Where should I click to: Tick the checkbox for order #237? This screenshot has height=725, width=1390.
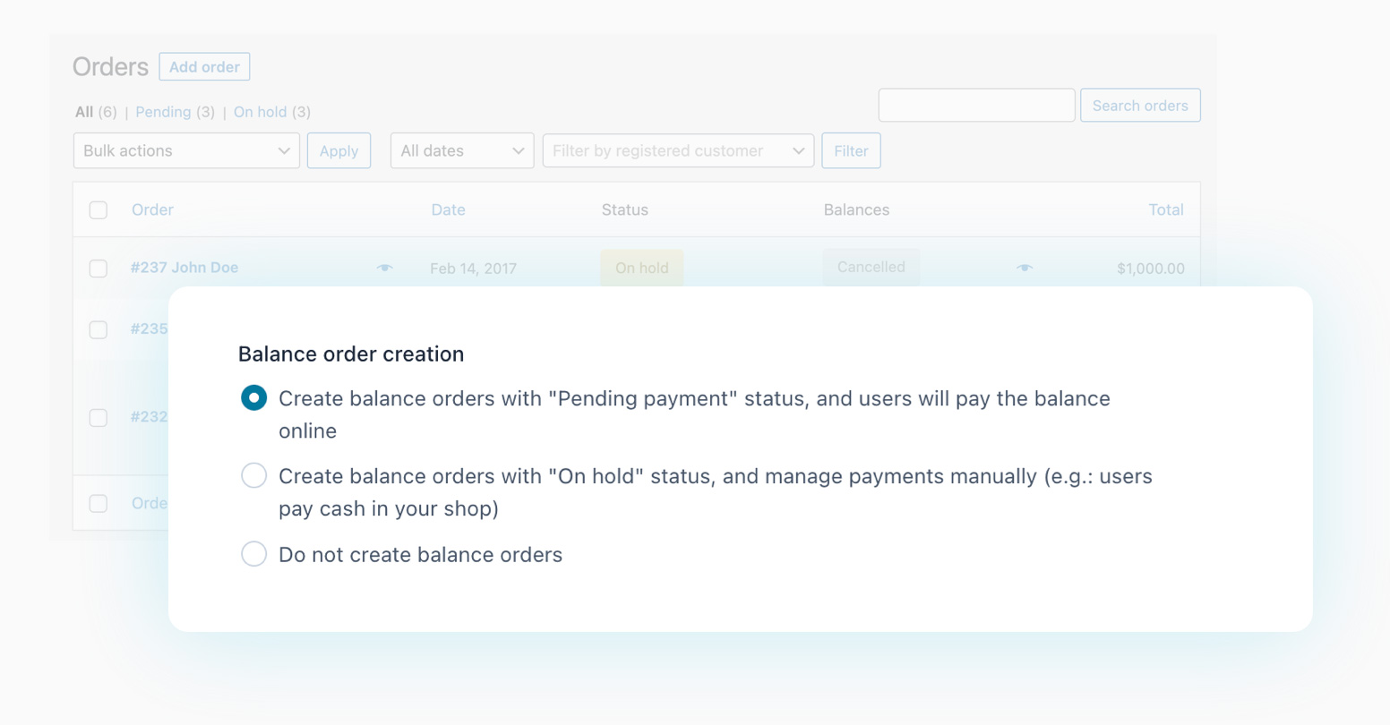tap(98, 268)
